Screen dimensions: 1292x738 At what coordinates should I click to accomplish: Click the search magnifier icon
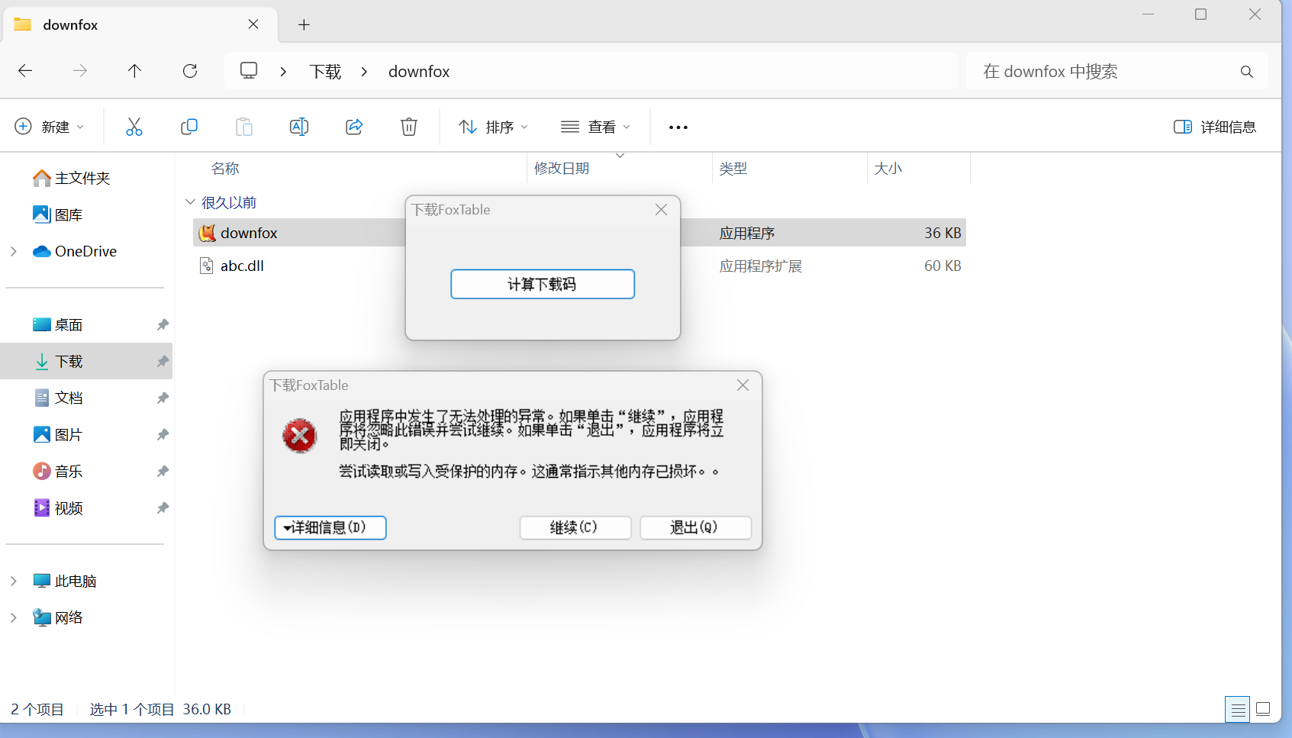pyautogui.click(x=1247, y=72)
